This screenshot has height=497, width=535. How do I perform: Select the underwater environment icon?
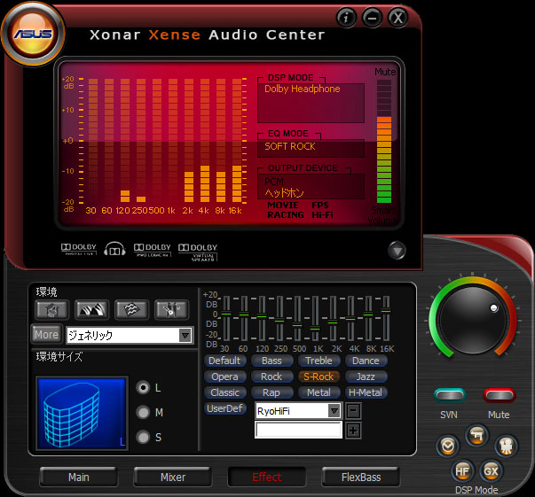pyautogui.click(x=131, y=310)
